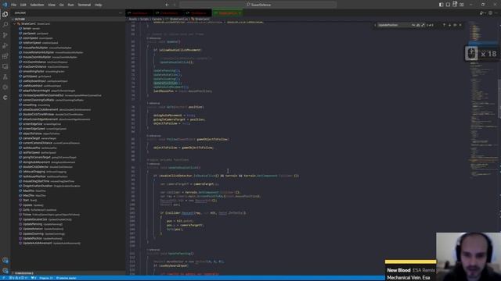The width and height of the screenshot is (501, 281).
Task: Click the find widget text input
Action: pos(395,25)
